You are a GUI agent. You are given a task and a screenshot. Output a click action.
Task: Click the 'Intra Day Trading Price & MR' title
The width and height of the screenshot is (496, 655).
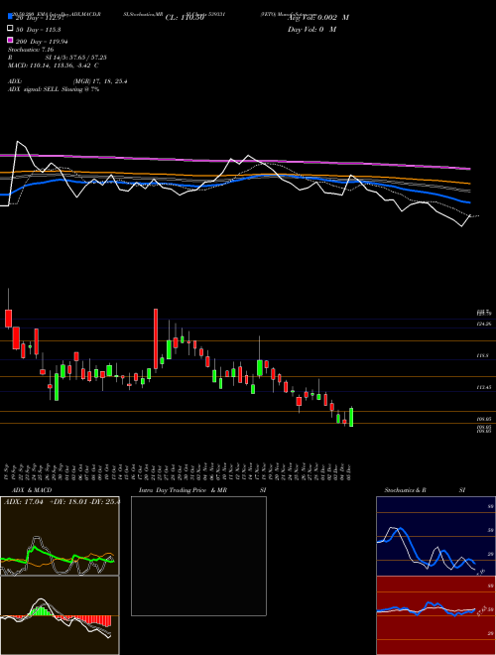pyautogui.click(x=183, y=490)
